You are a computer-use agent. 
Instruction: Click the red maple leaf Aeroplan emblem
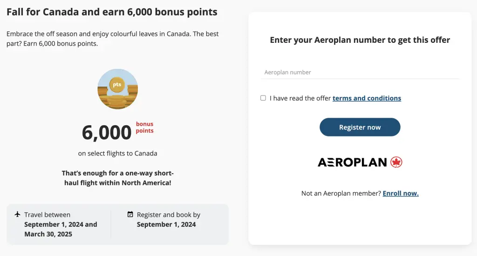[x=396, y=162]
